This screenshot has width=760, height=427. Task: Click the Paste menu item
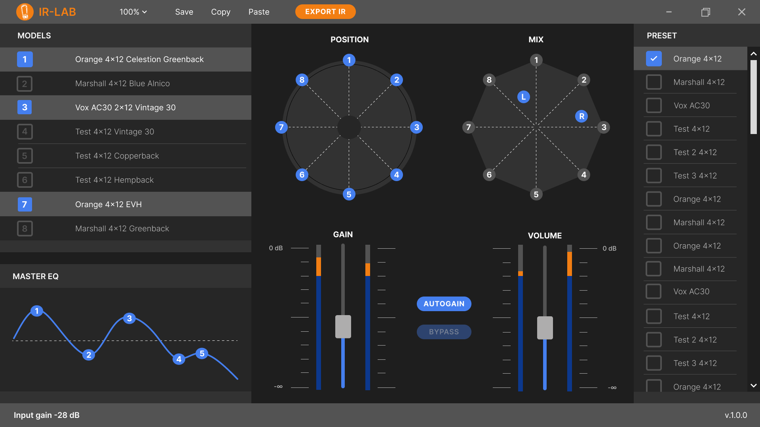point(258,12)
